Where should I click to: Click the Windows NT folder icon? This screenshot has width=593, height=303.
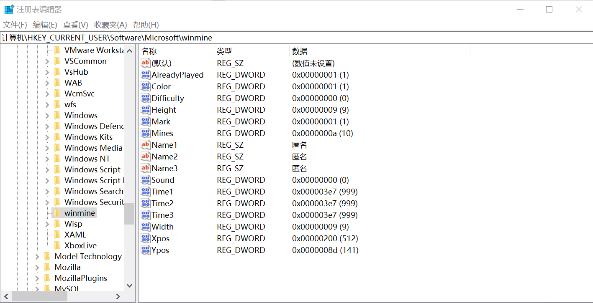click(x=57, y=159)
